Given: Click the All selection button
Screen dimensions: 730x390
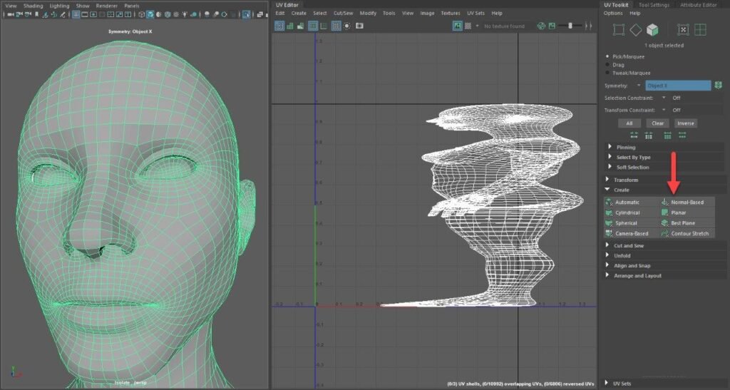Looking at the screenshot, I should pyautogui.click(x=629, y=123).
